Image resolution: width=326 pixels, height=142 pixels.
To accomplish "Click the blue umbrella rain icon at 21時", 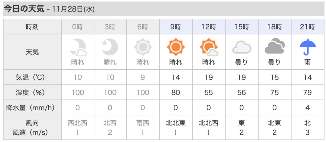I will (308, 47).
